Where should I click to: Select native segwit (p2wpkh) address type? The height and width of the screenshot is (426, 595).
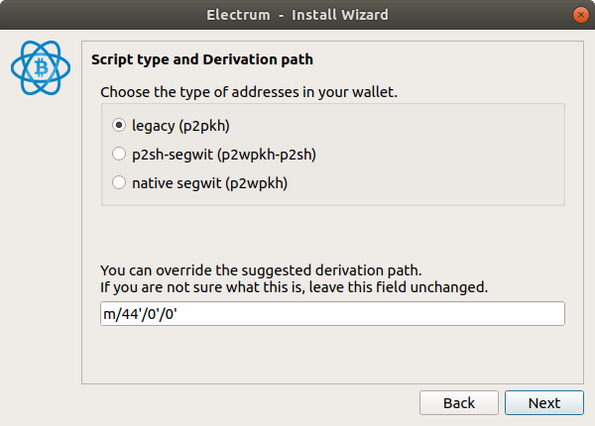tap(119, 182)
